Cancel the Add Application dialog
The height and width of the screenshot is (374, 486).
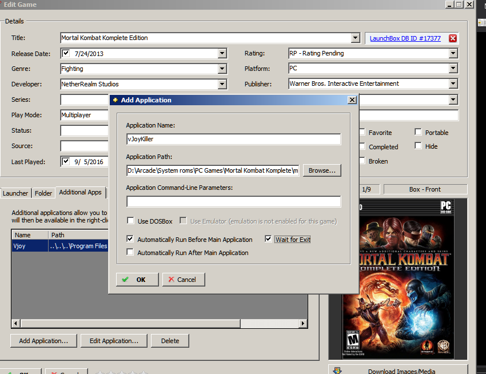184,280
